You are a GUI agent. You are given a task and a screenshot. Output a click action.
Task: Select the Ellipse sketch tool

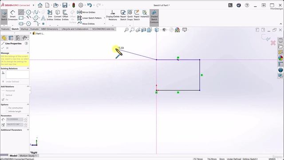pos(36,18)
